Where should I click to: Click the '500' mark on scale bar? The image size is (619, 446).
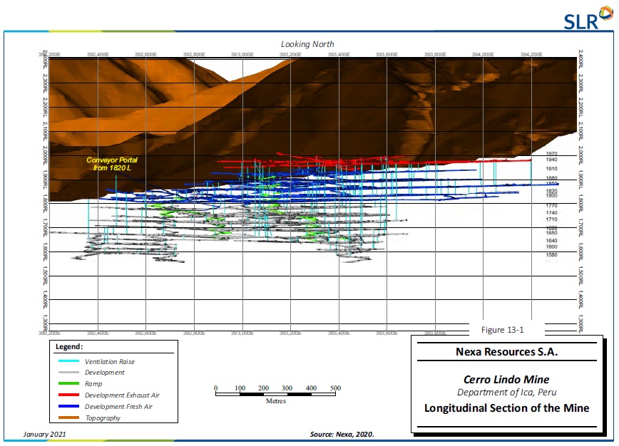(x=336, y=388)
